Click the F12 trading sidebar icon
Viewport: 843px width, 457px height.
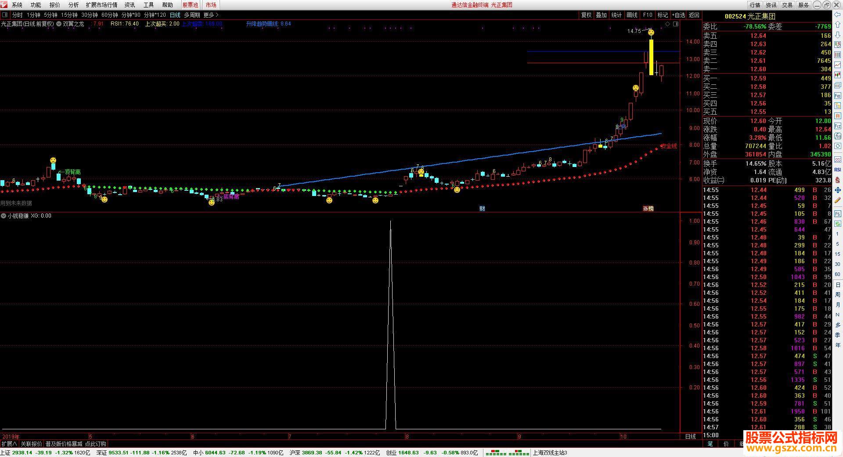(838, 126)
